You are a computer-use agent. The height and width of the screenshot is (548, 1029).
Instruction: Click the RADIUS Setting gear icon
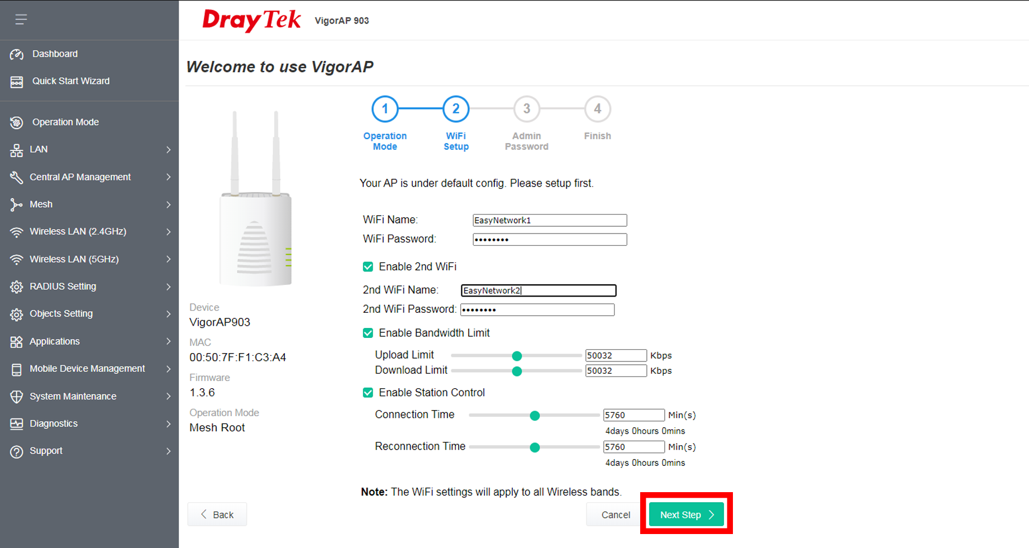[17, 287]
